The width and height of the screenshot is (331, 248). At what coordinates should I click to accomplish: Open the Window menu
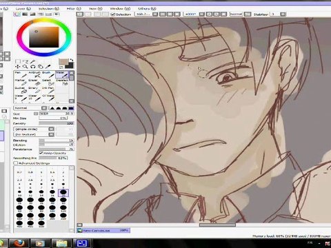(x=120, y=8)
